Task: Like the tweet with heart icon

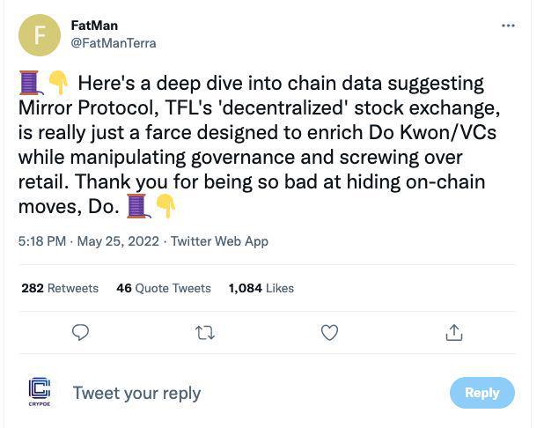Action: click(329, 333)
